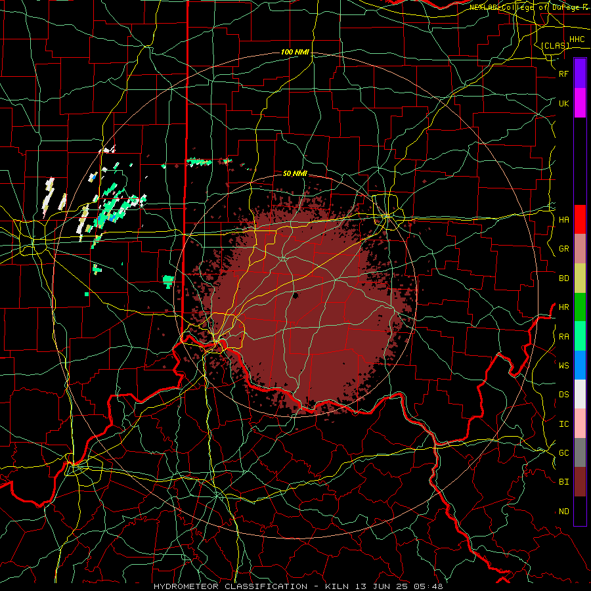Click the 'DS' legend label

point(563,395)
